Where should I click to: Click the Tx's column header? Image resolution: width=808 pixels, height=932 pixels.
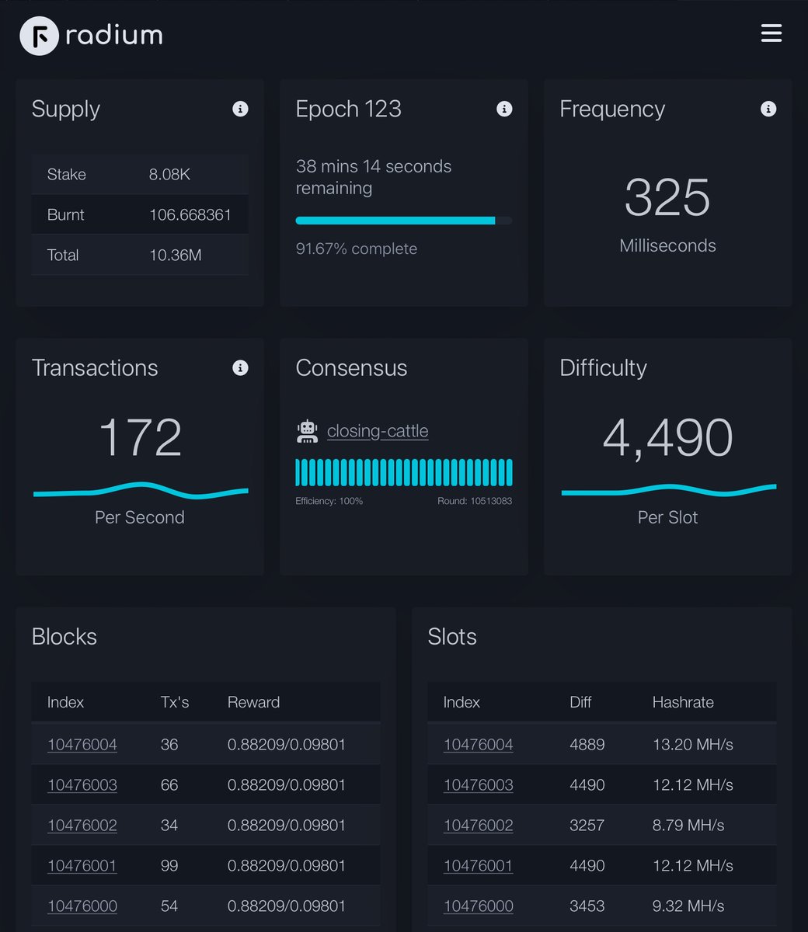point(175,702)
